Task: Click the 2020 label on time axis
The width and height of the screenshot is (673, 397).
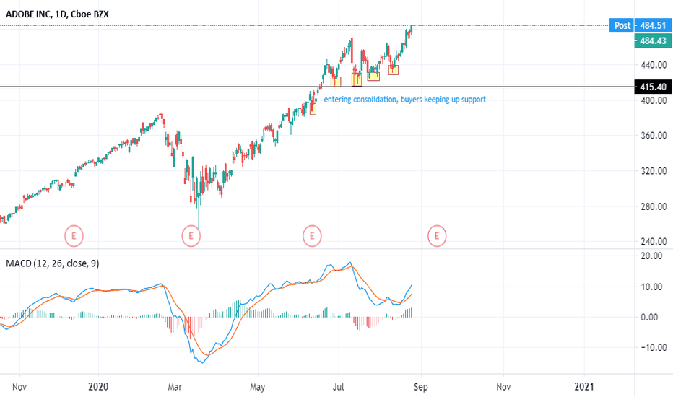Action: 98,387
